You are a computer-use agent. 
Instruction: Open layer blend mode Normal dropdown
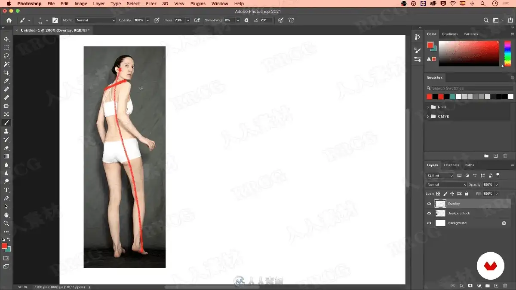446,185
